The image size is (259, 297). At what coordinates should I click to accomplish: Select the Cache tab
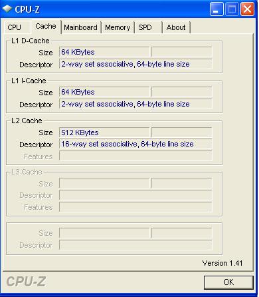point(46,27)
